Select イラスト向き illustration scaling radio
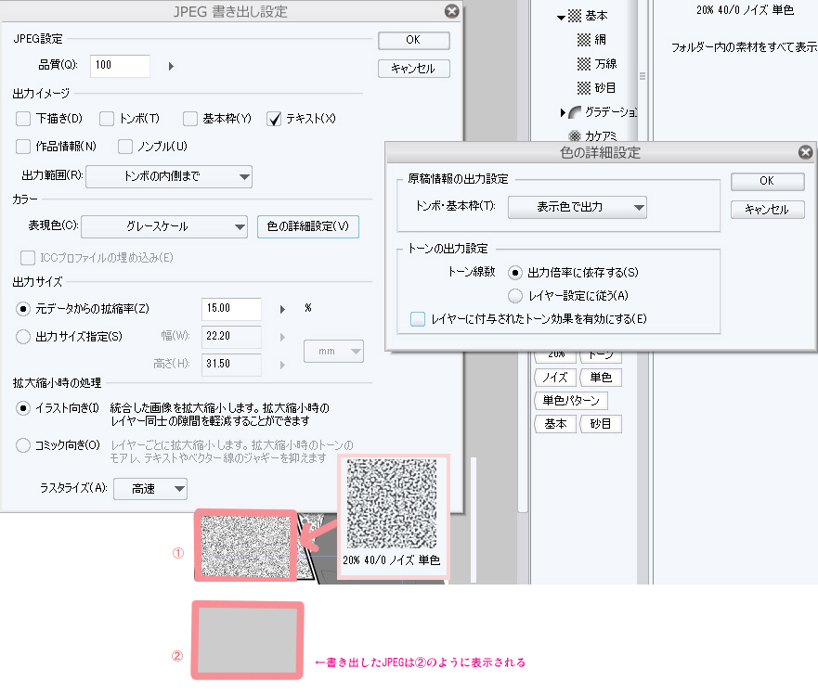 pos(23,407)
